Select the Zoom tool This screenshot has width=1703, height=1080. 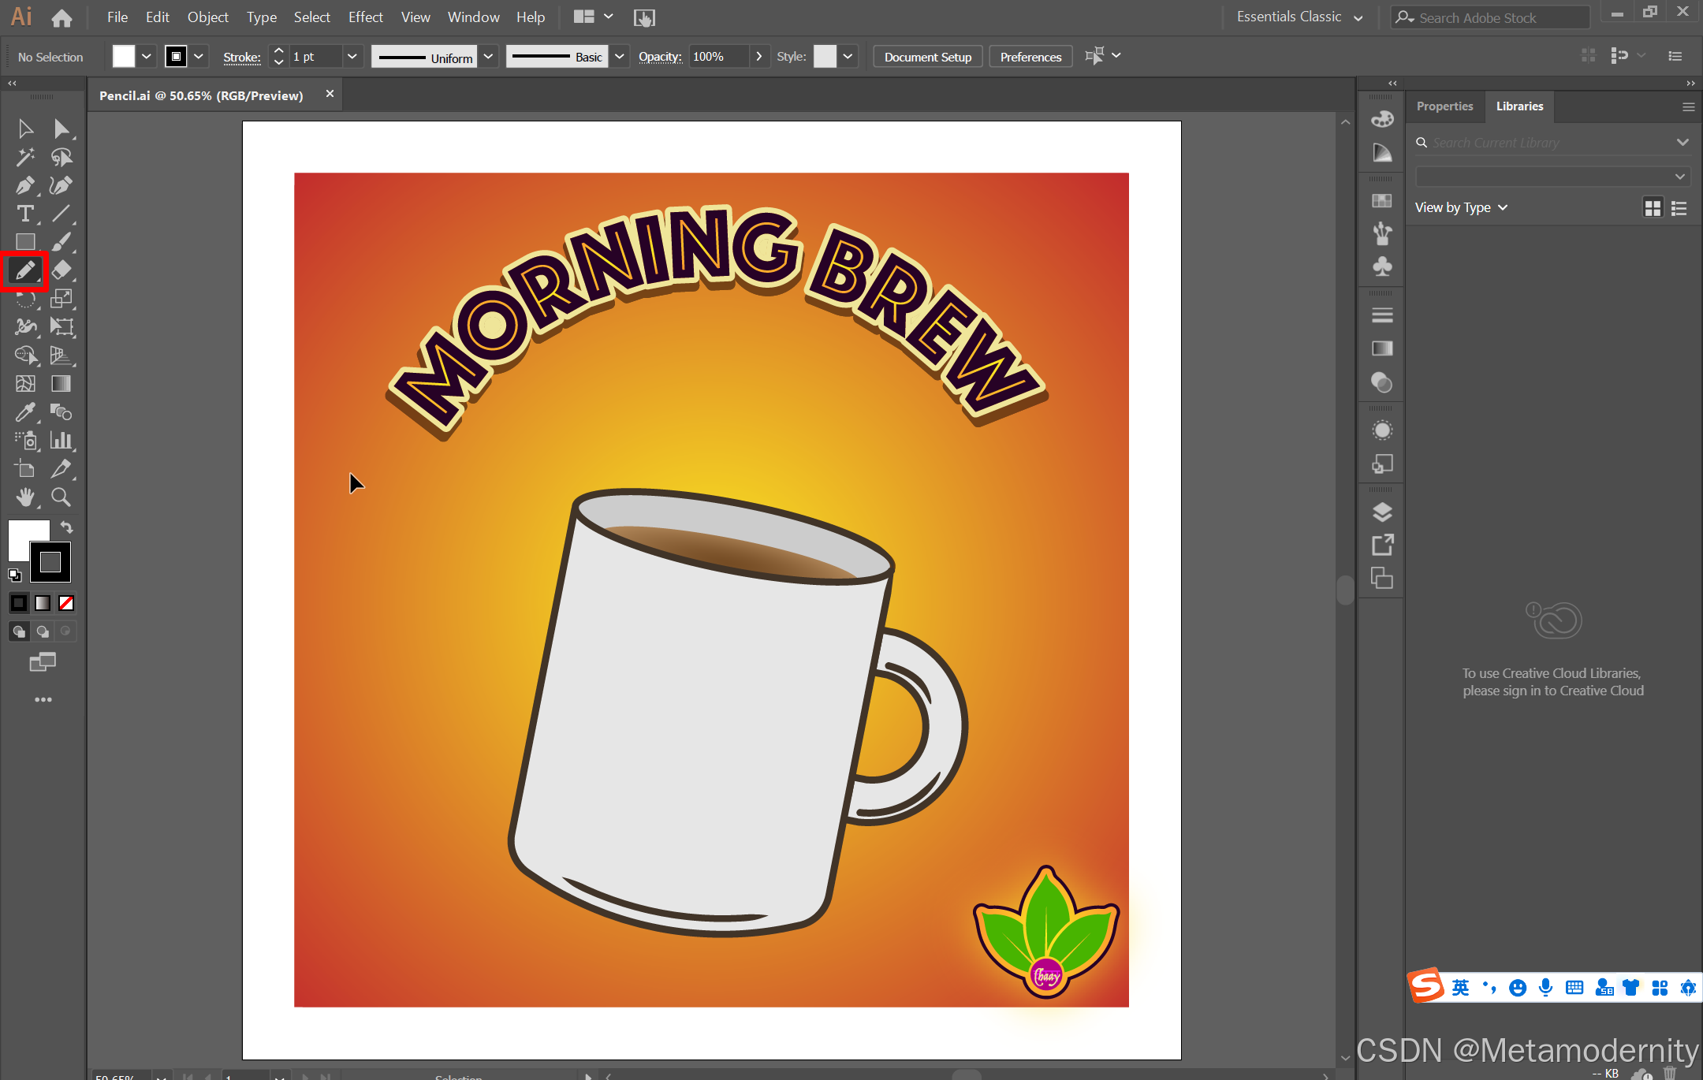(61, 497)
